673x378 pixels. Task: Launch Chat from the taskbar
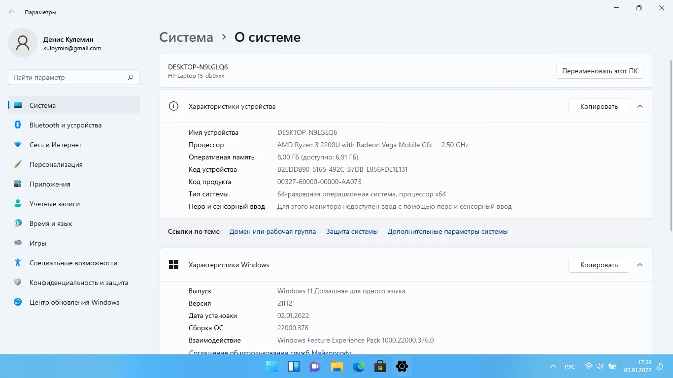[x=315, y=366]
